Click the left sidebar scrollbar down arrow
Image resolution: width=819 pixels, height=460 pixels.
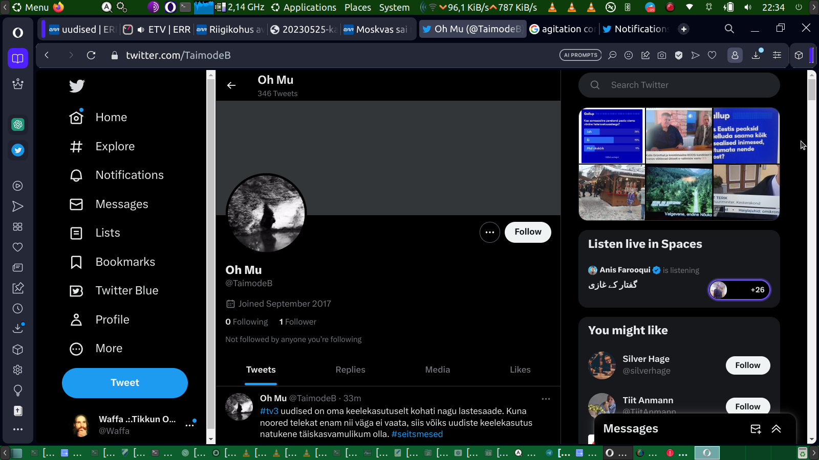[x=211, y=439]
